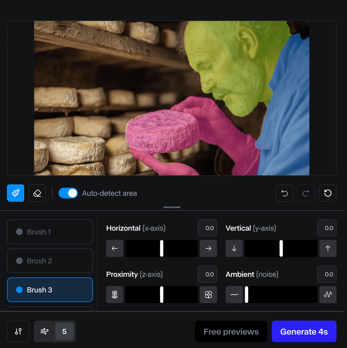Click the motion wind icon
Screen dimensions: 347x348
point(45,331)
